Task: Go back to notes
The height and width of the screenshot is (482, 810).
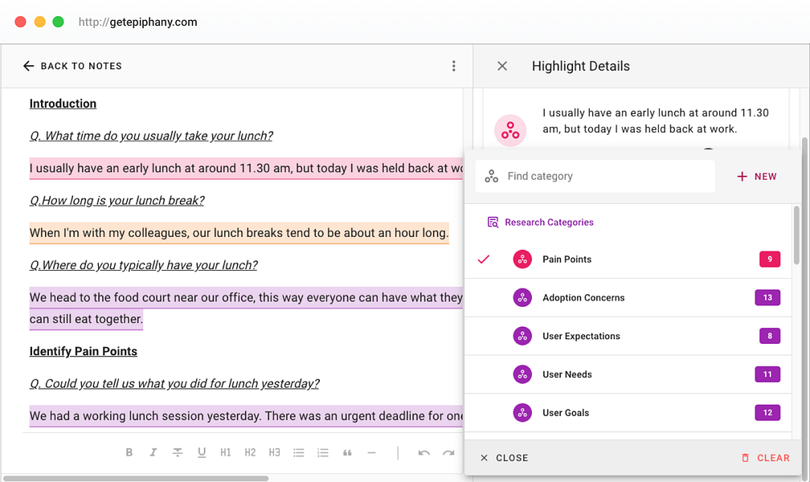Action: pos(72,66)
